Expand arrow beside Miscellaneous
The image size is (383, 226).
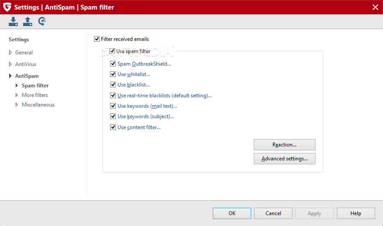[x=17, y=105]
